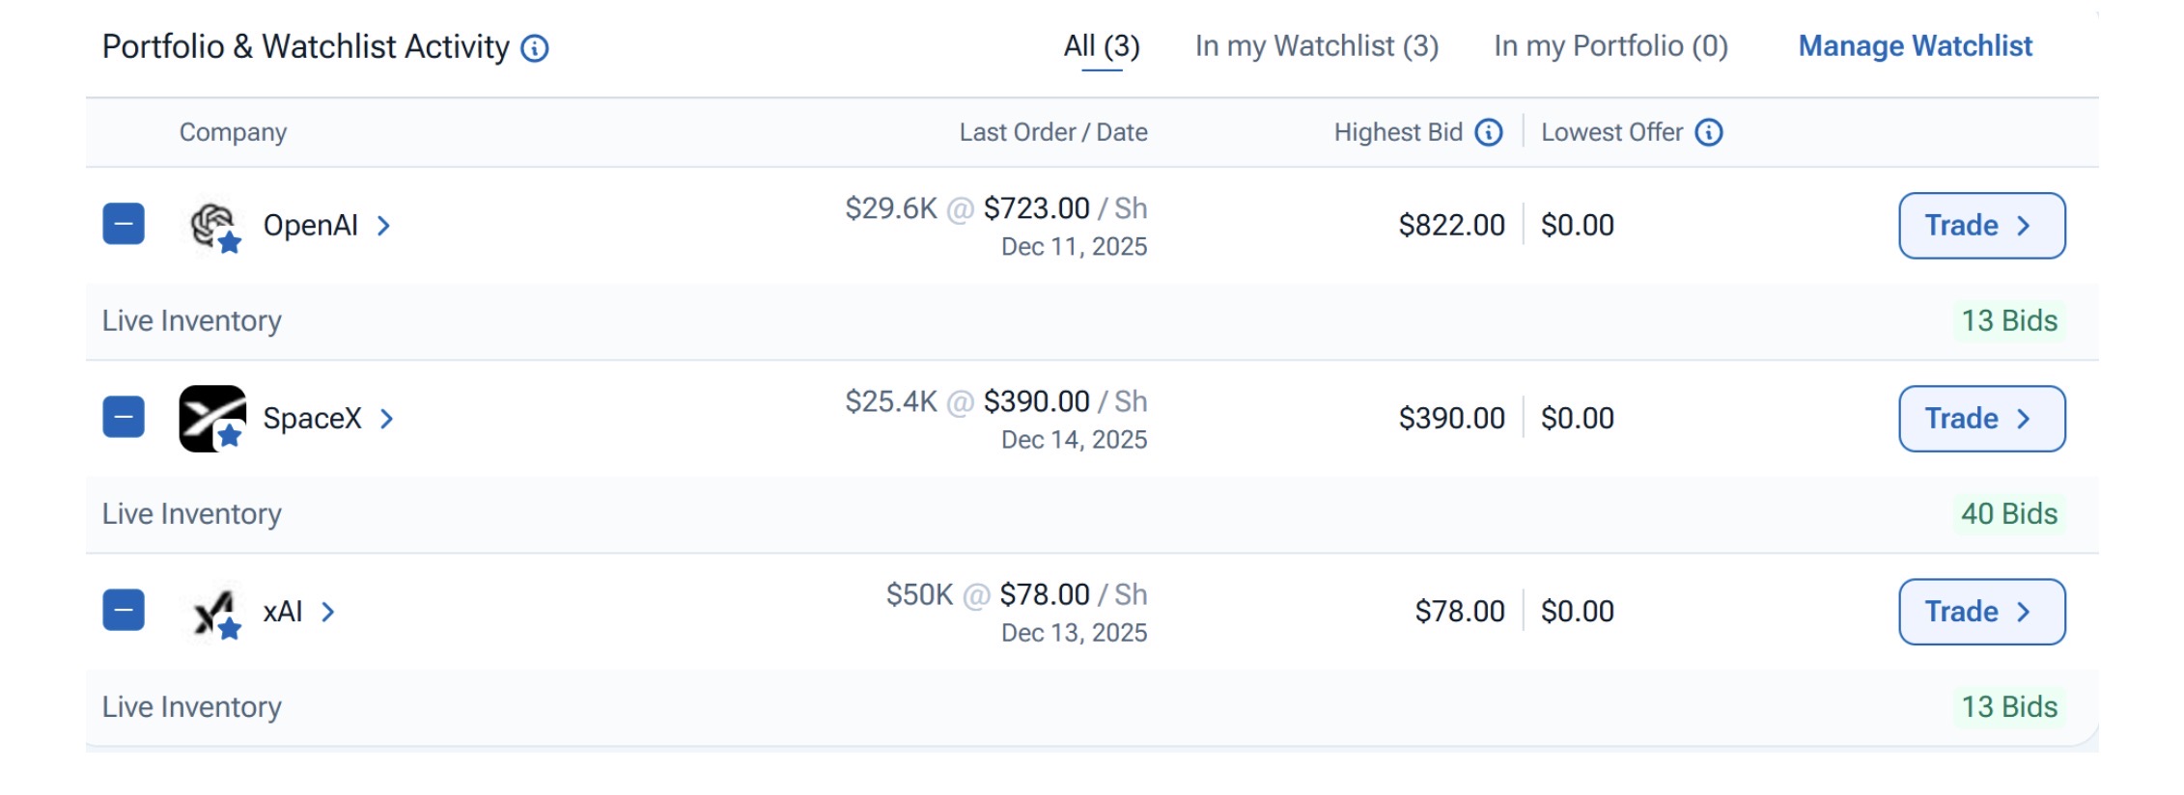2184x795 pixels.
Task: Click the 40 Bids badge for SpaceX
Action: [x=2008, y=513]
